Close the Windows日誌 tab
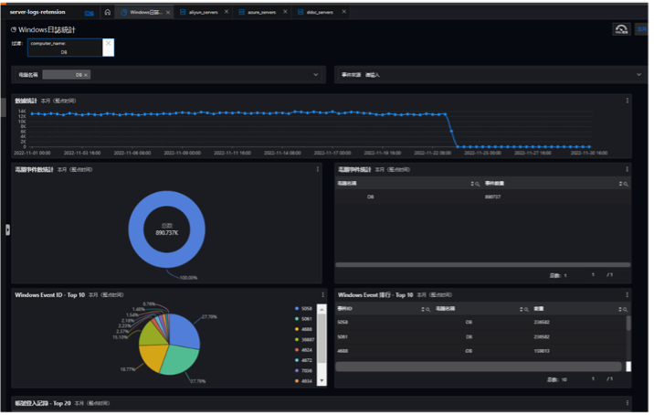Screen dimensions: 654x415 pos(168,12)
